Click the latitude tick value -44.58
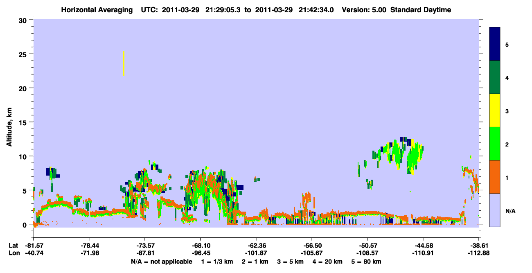The height and width of the screenshot is (273, 532). [423, 246]
